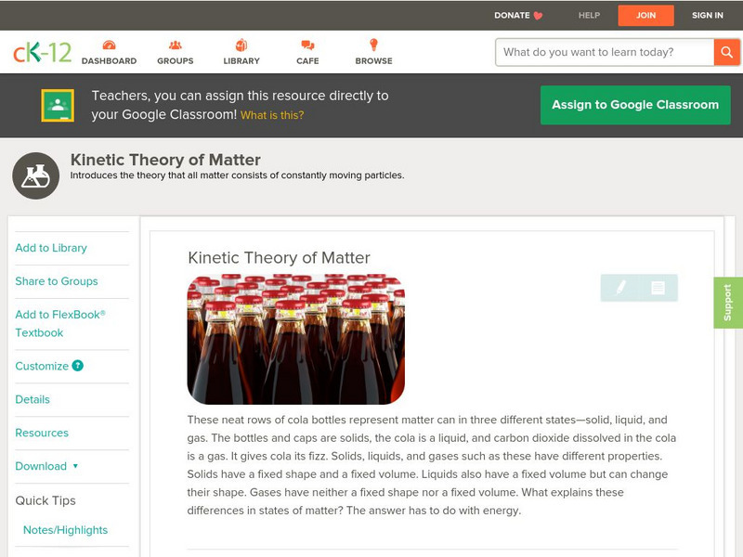The width and height of the screenshot is (743, 557).
Task: Click SIGN IN
Action: (708, 16)
